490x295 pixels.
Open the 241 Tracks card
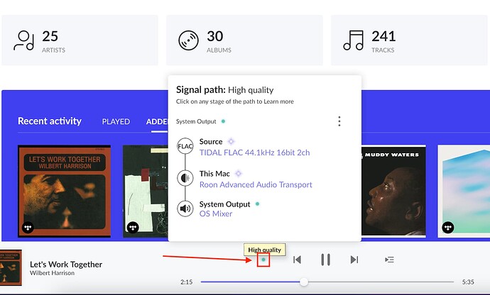click(409, 40)
